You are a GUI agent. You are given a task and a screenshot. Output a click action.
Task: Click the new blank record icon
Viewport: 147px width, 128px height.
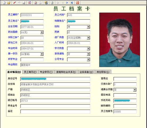coord(4,3)
